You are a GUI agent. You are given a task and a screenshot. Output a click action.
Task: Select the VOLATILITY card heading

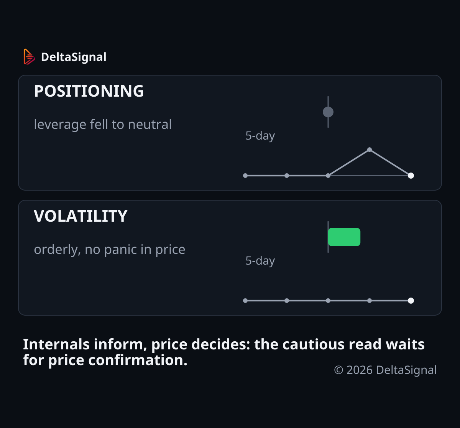pyautogui.click(x=80, y=216)
